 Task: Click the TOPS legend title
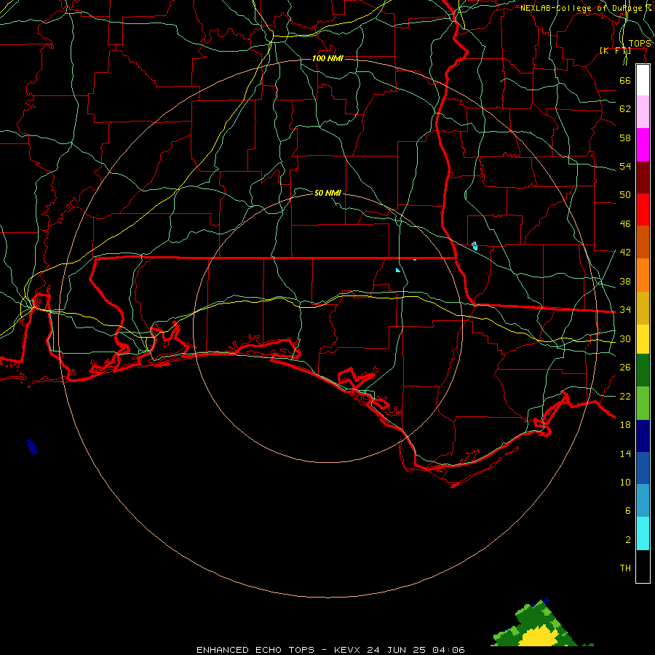point(640,44)
